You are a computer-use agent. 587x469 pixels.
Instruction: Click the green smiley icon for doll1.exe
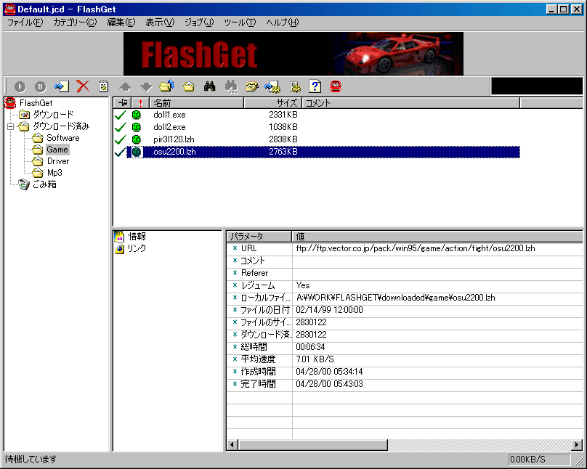pyautogui.click(x=137, y=115)
